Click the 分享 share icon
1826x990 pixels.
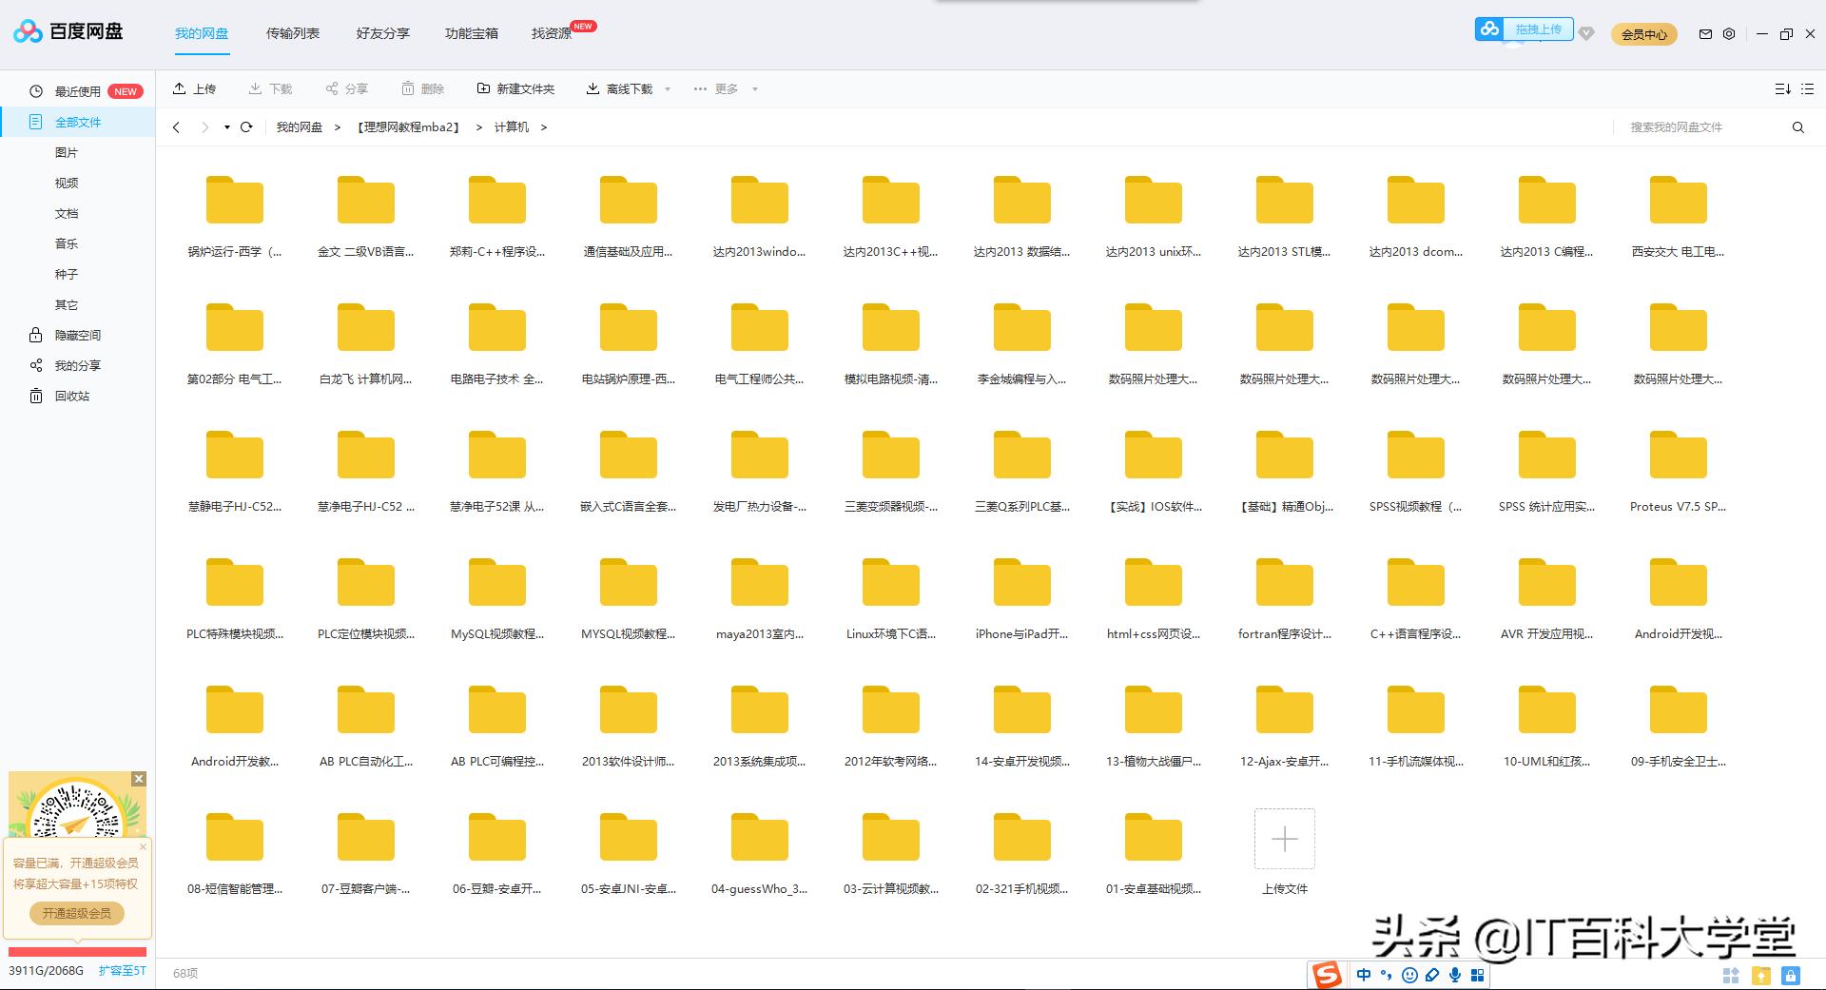tap(331, 87)
